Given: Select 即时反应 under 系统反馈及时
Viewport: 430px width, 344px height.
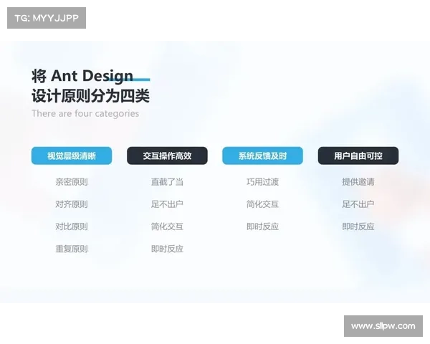Looking at the screenshot, I should click(x=262, y=226).
